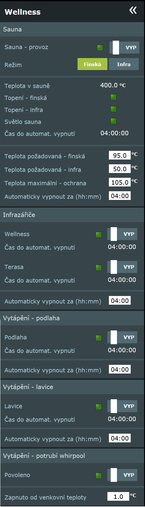Collapse the Wellness panel with double chevron
Image resolution: width=145 pixels, height=507 pixels.
tap(133, 10)
